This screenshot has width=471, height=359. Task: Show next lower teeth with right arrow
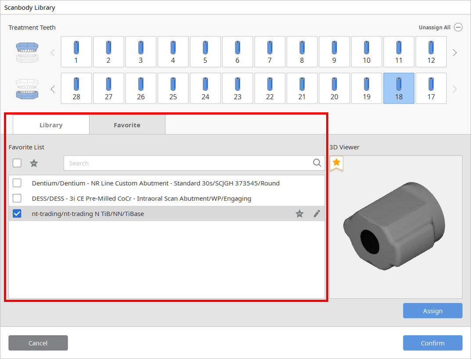[x=455, y=89]
